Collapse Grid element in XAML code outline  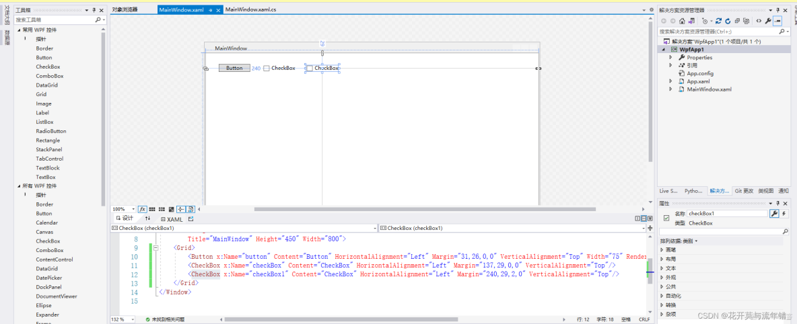(x=155, y=248)
